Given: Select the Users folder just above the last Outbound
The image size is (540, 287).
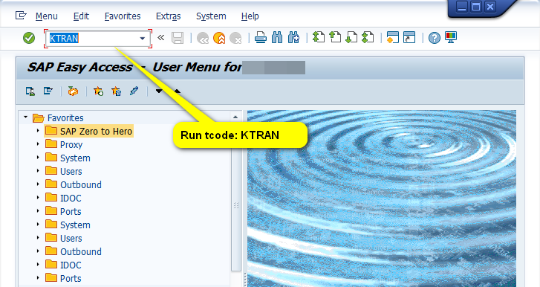Looking at the screenshot, I should 71,238.
